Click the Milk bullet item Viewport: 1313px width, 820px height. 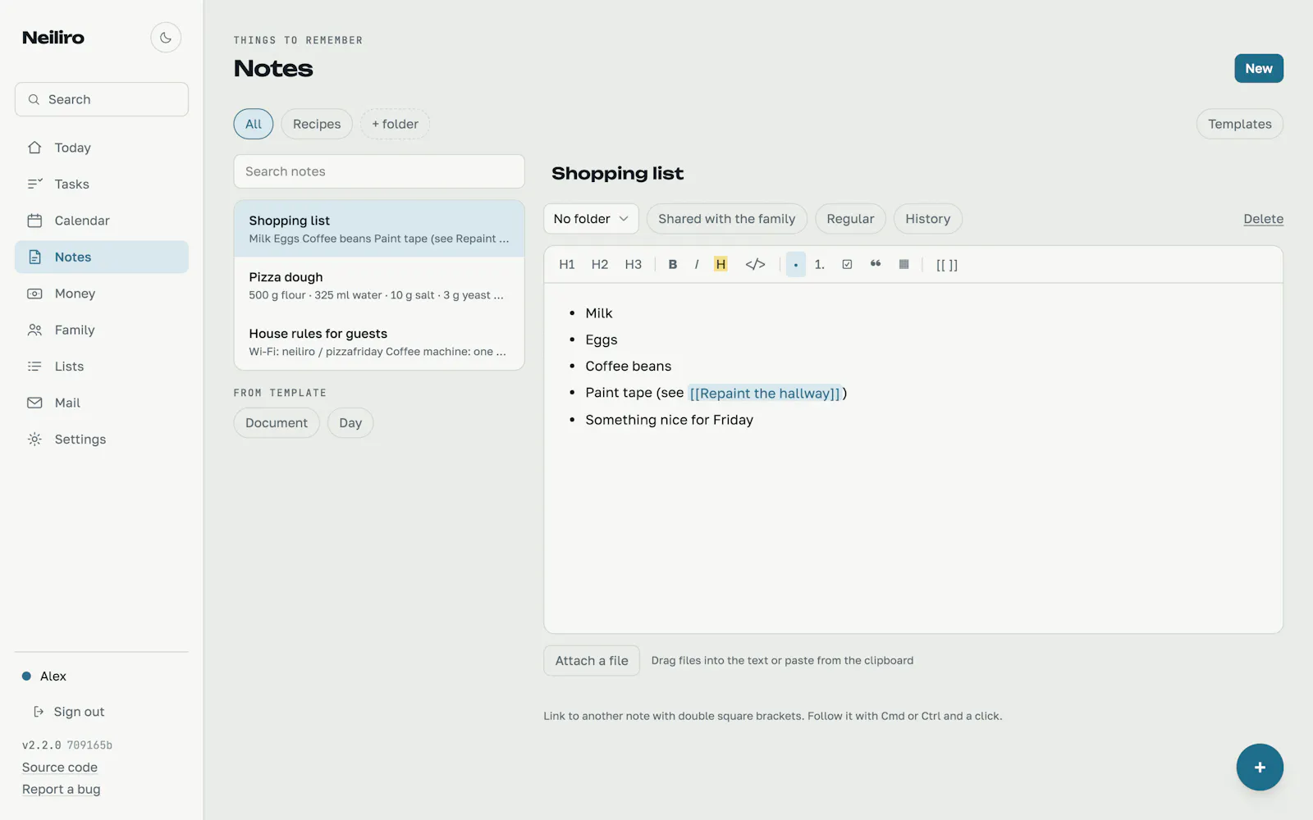click(x=599, y=313)
